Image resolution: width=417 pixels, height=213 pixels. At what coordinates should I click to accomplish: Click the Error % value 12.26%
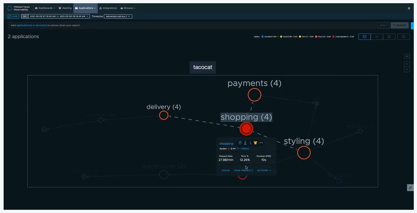tap(244, 160)
